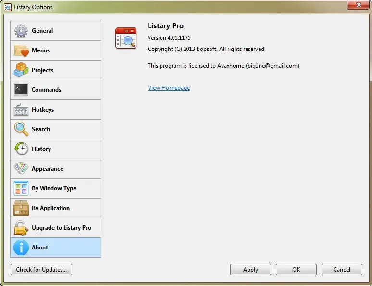
Task: Click the folder-with-heart Menus icon
Action: [21, 50]
